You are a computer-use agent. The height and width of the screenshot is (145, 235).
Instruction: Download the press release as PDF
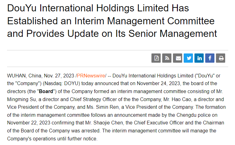(156, 58)
